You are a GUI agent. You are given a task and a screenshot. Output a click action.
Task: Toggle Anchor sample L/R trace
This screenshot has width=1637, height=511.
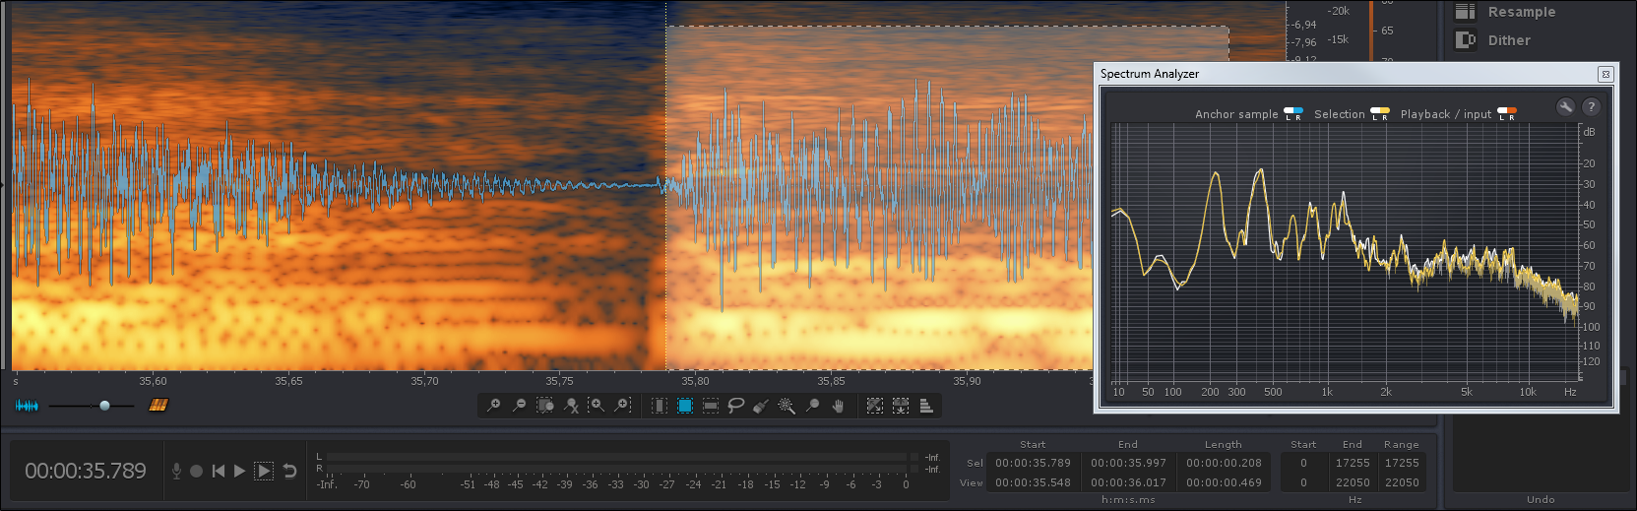(1293, 113)
